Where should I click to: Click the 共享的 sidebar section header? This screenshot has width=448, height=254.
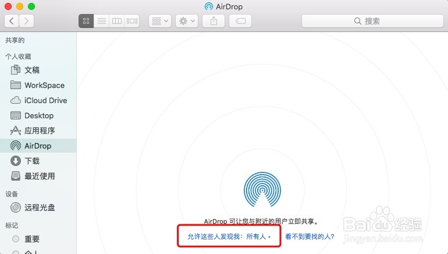[x=15, y=40]
